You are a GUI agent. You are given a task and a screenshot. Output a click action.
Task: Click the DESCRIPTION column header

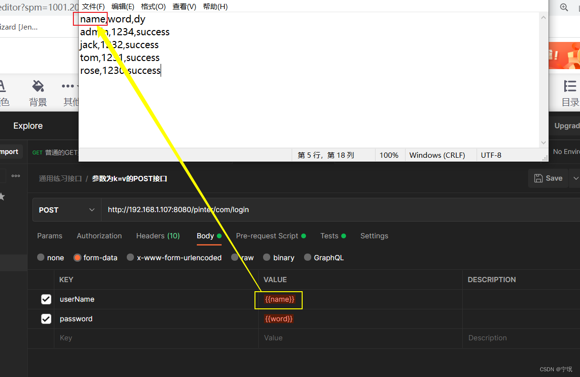point(492,280)
